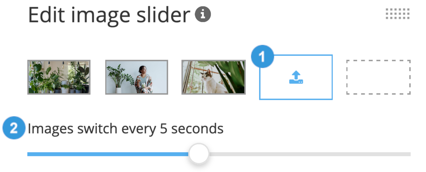Screen dimensions: 426x172
Task: Select the woman with plant thumbnail
Action: point(137,77)
